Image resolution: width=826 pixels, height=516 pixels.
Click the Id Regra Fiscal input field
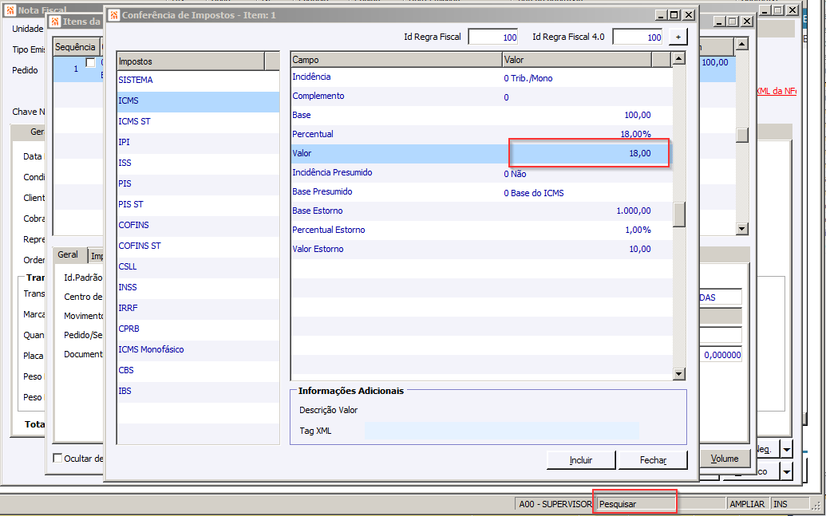[493, 37]
